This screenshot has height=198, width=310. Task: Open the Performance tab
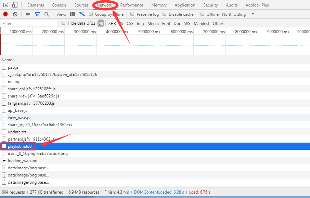[132, 5]
